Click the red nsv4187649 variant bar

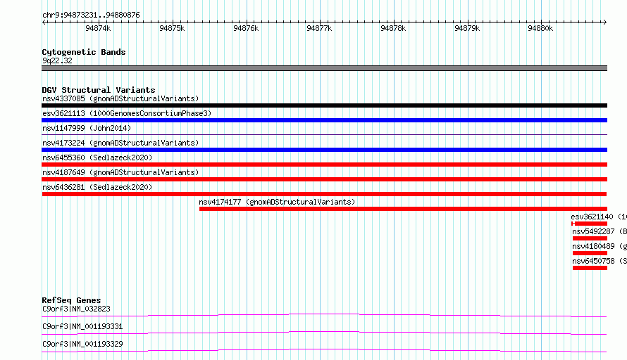click(x=324, y=179)
